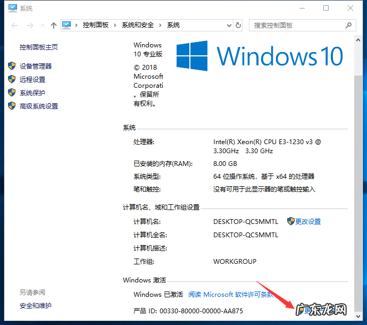
Task: Select the pen and touch value text
Action: pyautogui.click(x=264, y=189)
